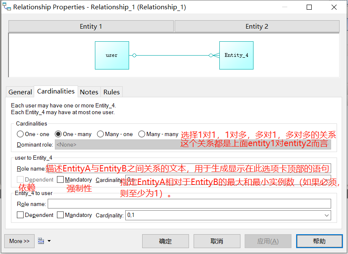Click the relationship icon in the title bar
This screenshot has width=348, height=254.
tap(7, 7)
